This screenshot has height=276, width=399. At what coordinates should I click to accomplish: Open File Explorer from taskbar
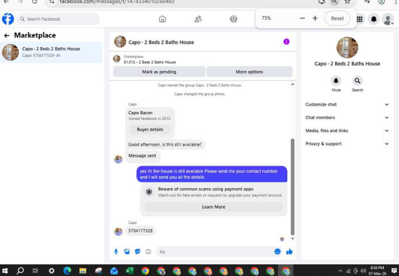(x=83, y=271)
